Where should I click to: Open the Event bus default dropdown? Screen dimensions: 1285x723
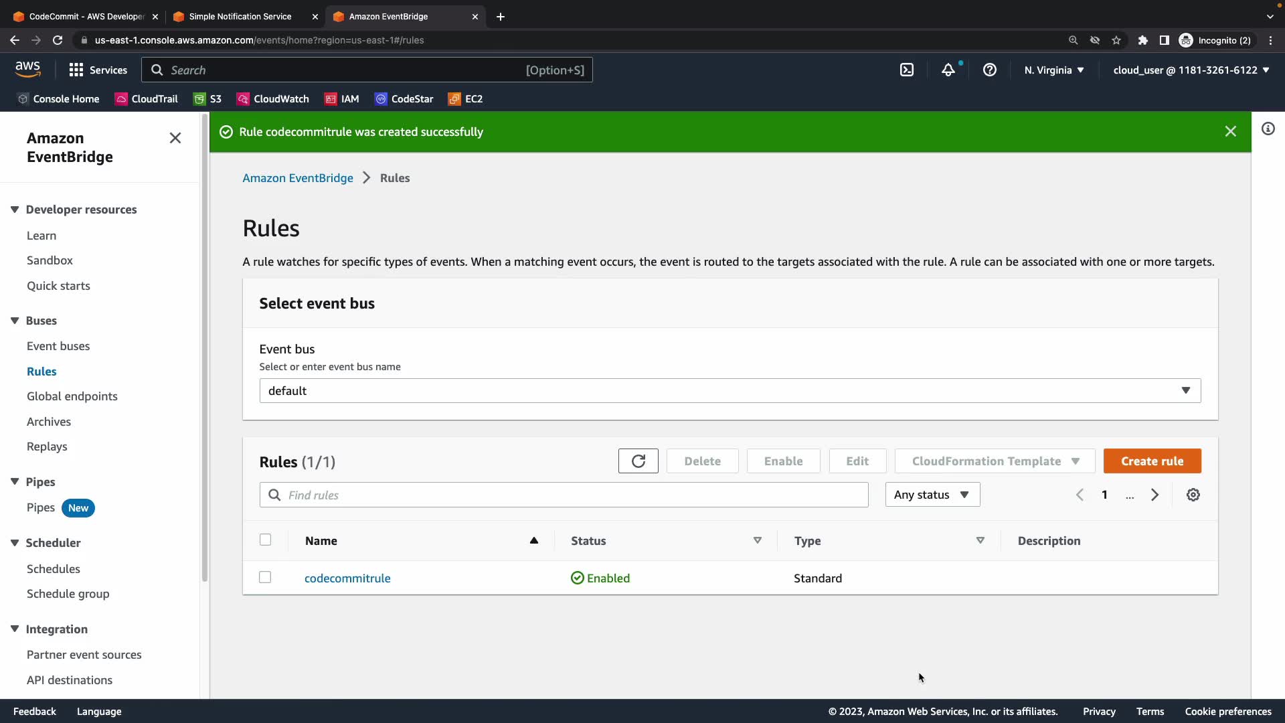click(730, 390)
